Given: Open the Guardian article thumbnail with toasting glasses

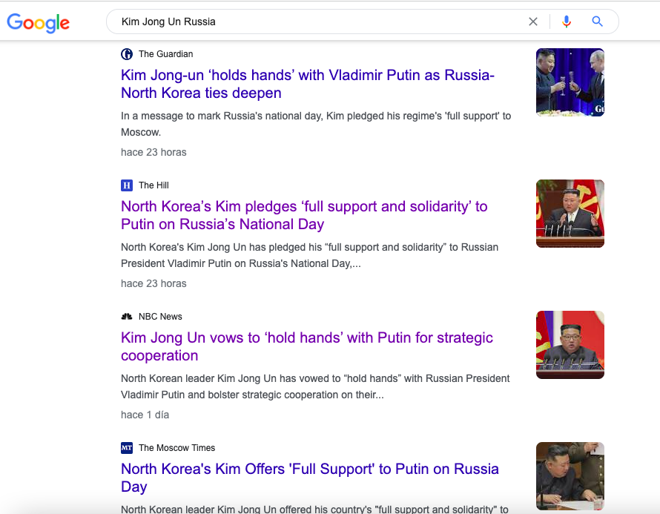Looking at the screenshot, I should click(570, 82).
